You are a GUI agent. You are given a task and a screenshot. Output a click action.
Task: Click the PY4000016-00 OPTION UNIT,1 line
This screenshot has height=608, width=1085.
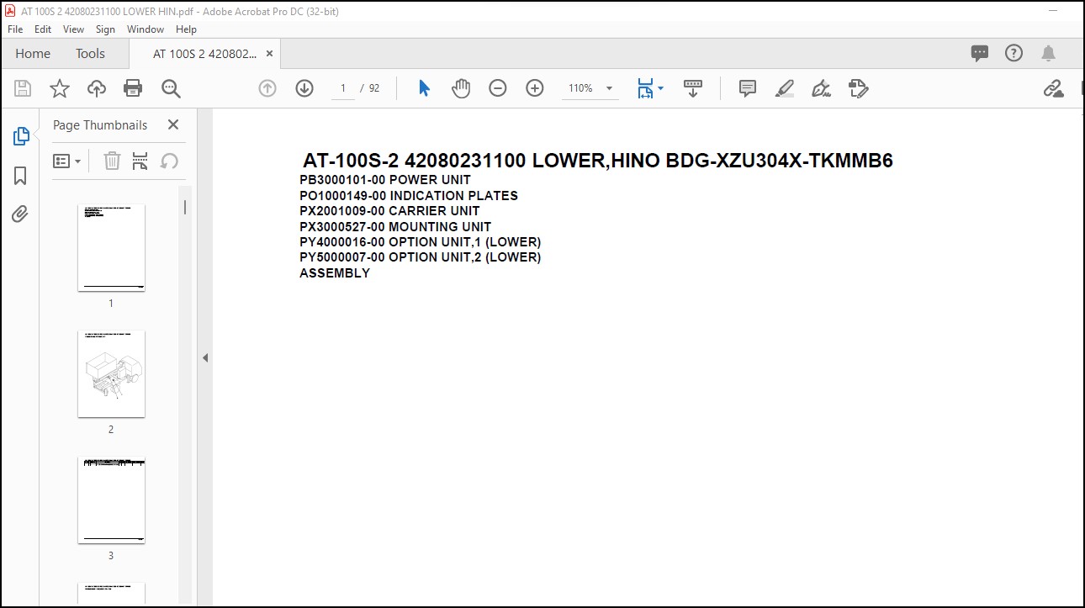click(x=421, y=242)
